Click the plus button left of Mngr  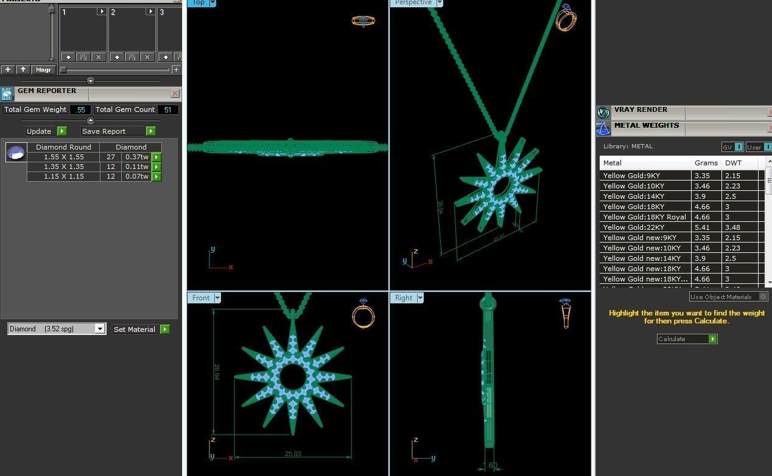click(8, 70)
